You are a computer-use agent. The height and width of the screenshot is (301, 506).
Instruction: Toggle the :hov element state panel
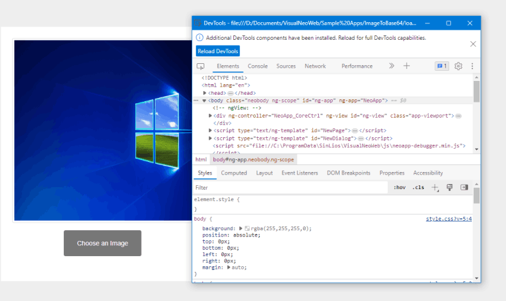click(400, 187)
